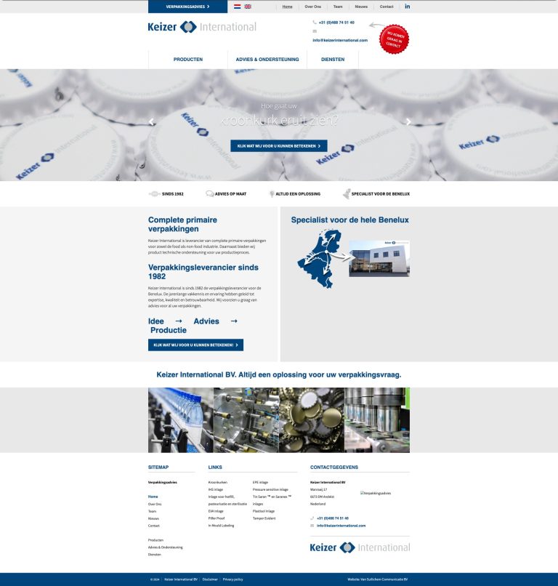Click the red 'Wij komen graag in contact' seal

(x=394, y=39)
